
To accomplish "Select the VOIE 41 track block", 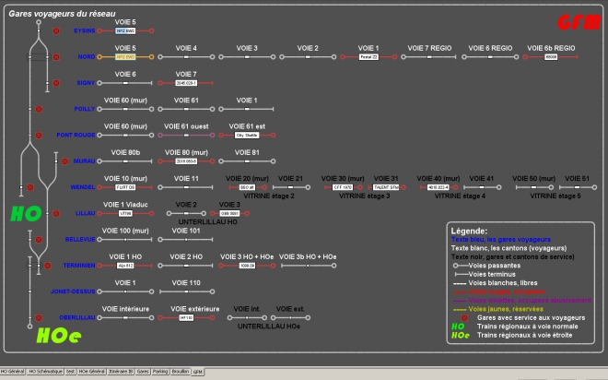I will pyautogui.click(x=482, y=187).
